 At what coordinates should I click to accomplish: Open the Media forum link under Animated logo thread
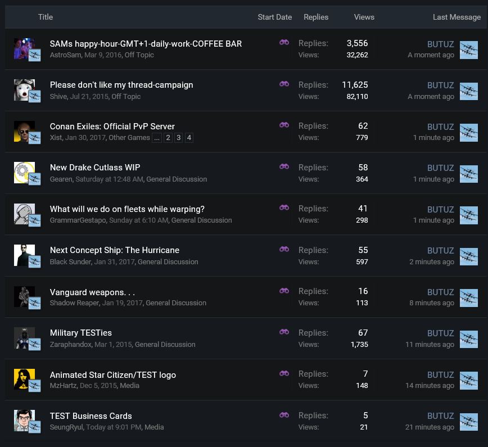coord(130,386)
